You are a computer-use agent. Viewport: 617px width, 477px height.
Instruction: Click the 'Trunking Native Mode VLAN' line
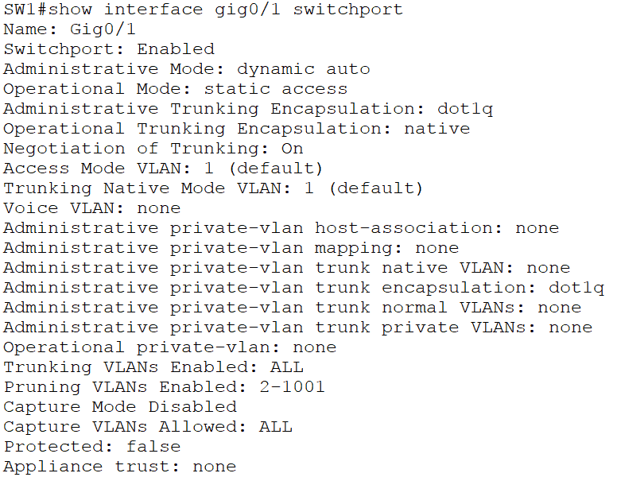pyautogui.click(x=213, y=188)
